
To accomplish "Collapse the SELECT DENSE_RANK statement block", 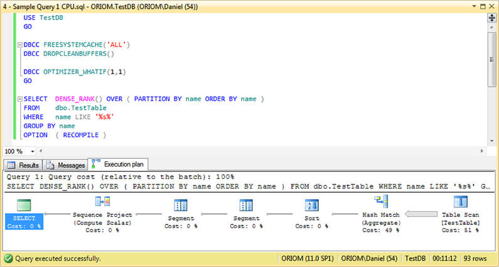I will [x=19, y=99].
